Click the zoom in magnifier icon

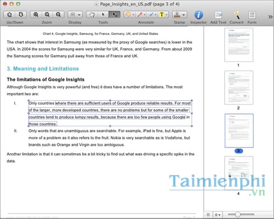(x=36, y=15)
